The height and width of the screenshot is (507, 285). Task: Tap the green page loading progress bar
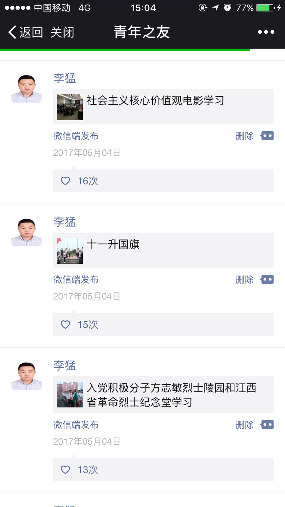[x=125, y=49]
